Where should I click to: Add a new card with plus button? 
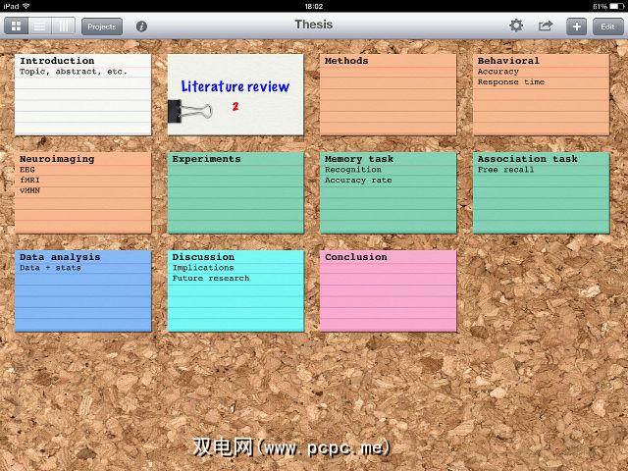point(576,26)
